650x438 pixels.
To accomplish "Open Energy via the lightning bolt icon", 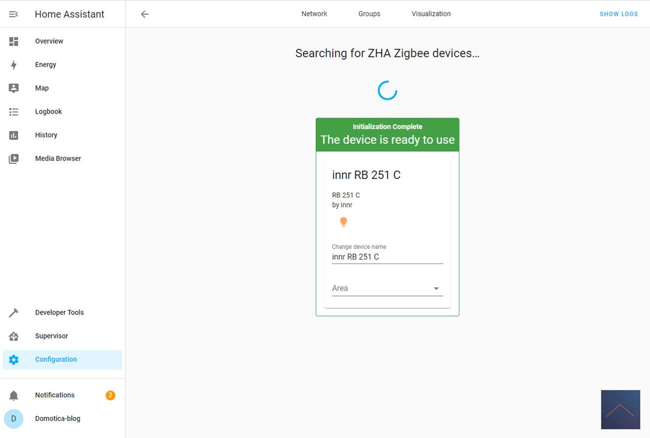I will click(13, 65).
